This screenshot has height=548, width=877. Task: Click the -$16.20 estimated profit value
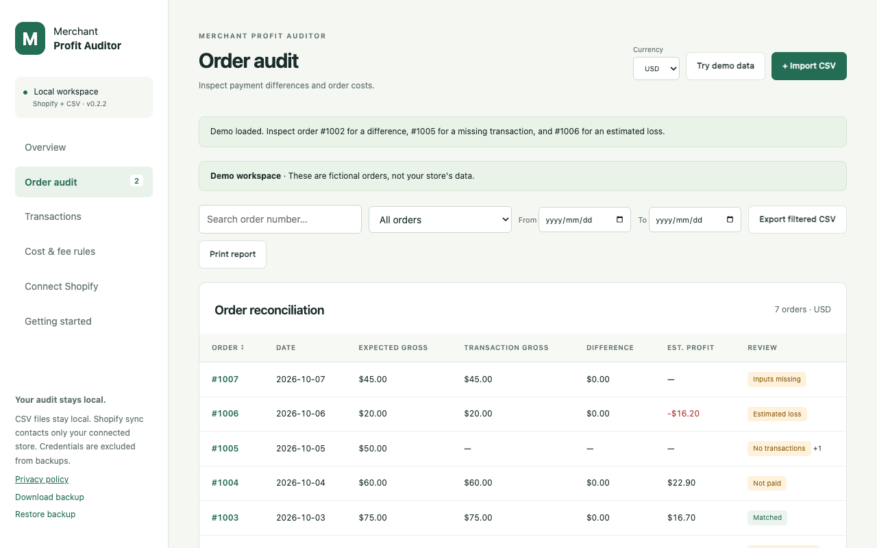(x=683, y=414)
